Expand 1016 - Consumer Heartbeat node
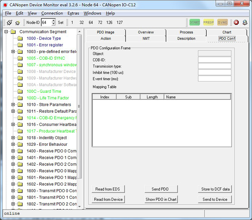This screenshot has height=220, width=252. coord(13,124)
